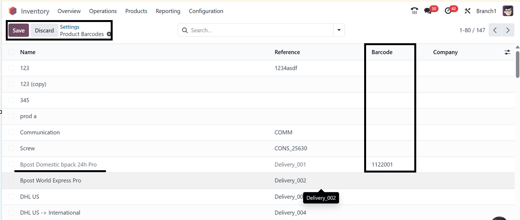Click the Delivery_001 reference cell

(290, 164)
